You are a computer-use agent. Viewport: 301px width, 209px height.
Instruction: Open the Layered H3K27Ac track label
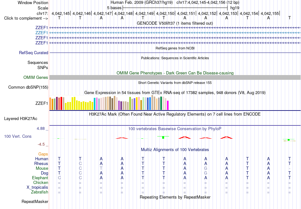pyautogui.click(x=21, y=119)
